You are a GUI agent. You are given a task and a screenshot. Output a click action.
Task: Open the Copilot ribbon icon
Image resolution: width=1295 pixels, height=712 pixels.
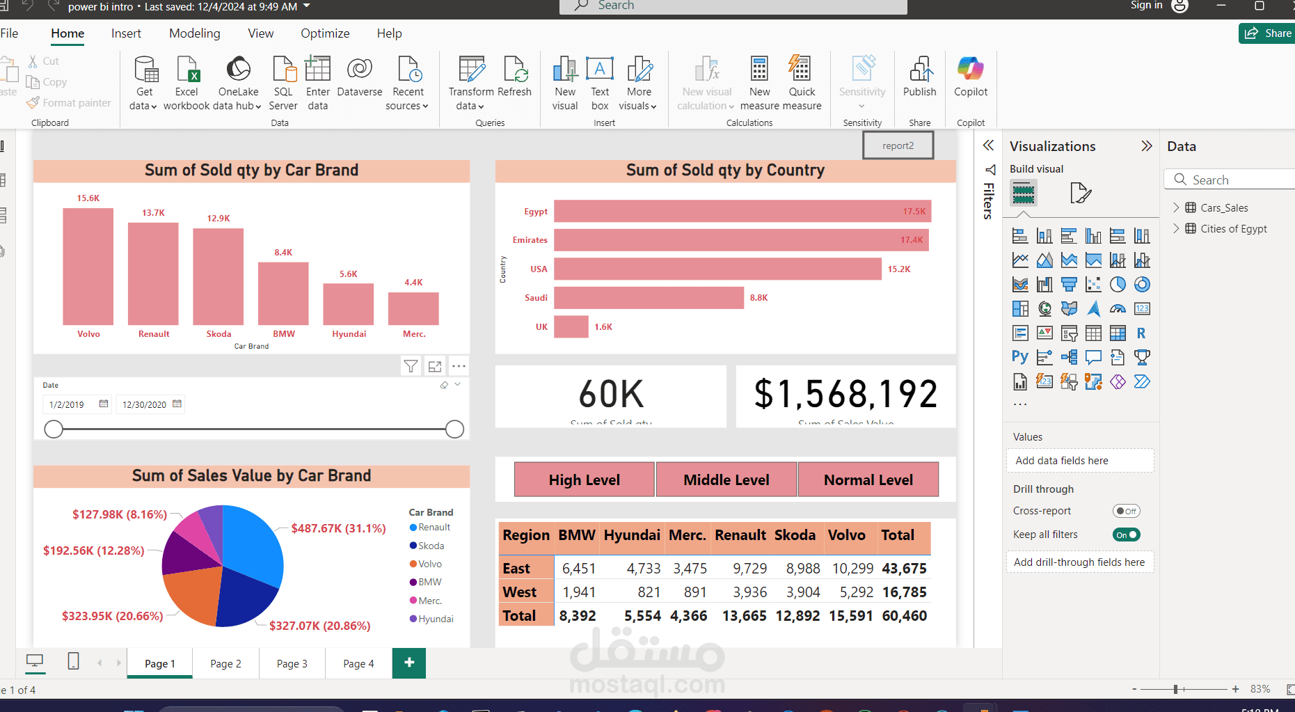[x=971, y=70]
